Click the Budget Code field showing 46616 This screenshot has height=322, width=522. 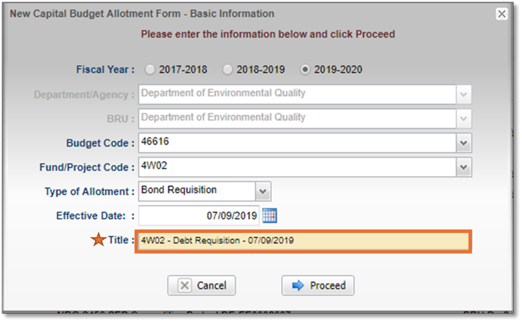[x=297, y=143]
